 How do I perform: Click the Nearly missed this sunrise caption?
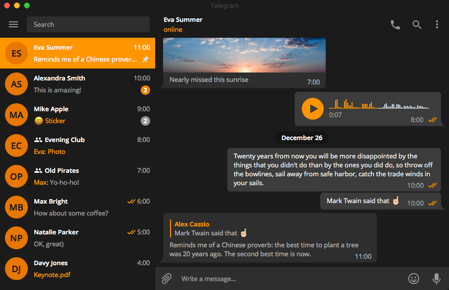[x=209, y=80]
